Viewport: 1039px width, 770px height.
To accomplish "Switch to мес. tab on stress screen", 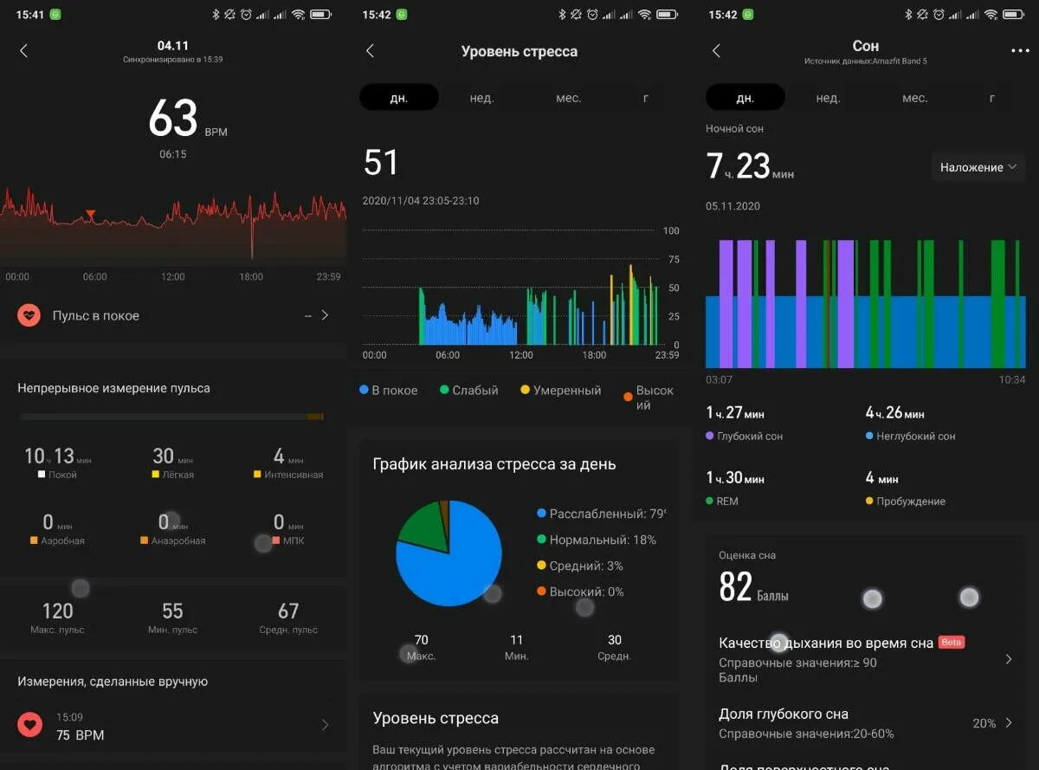I will [x=568, y=98].
